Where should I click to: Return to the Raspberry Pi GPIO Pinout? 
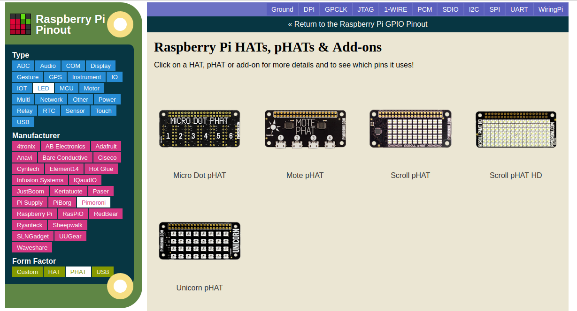coord(358,24)
